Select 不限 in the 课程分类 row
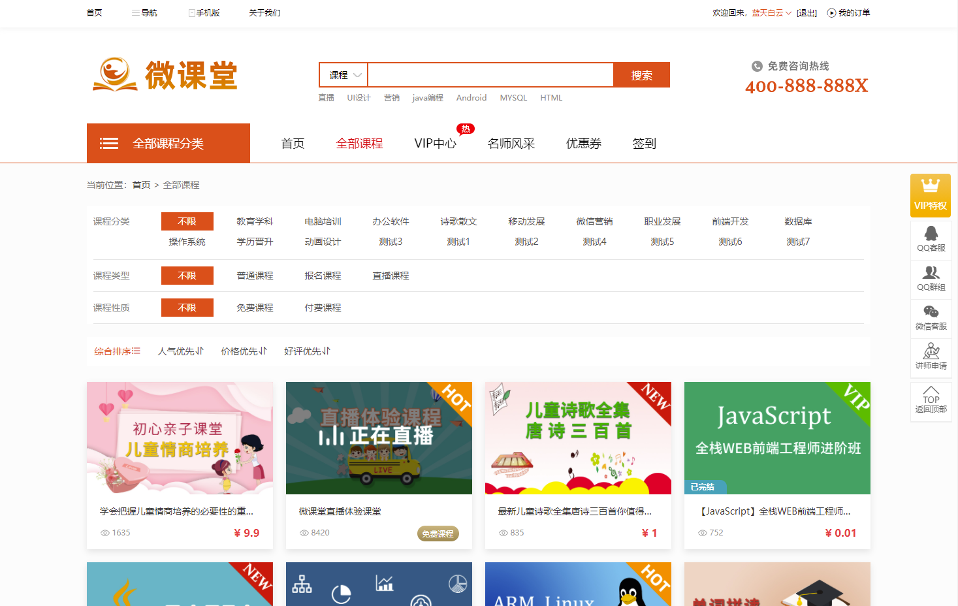The width and height of the screenshot is (958, 606). [187, 221]
